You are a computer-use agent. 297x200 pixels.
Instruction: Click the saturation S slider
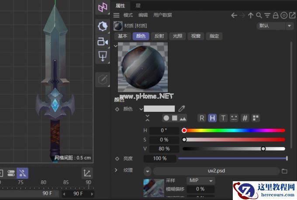pos(234,140)
